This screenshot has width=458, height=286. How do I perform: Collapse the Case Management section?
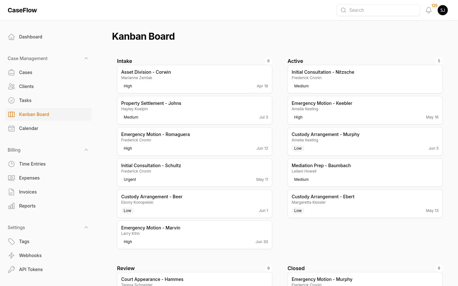[86, 58]
